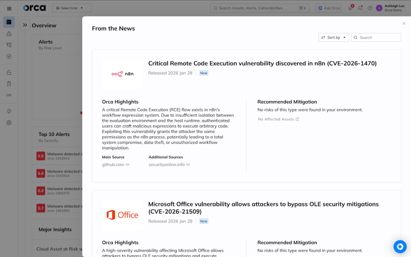
Task: Click the infinity CI/CD icon in the sidebar
Action: (x=9, y=95)
